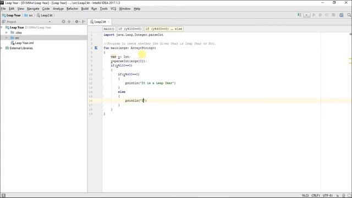Click the Leap Year navigation bar crumb
Image resolution: width=352 pixels, height=198 pixels.
click(11, 15)
